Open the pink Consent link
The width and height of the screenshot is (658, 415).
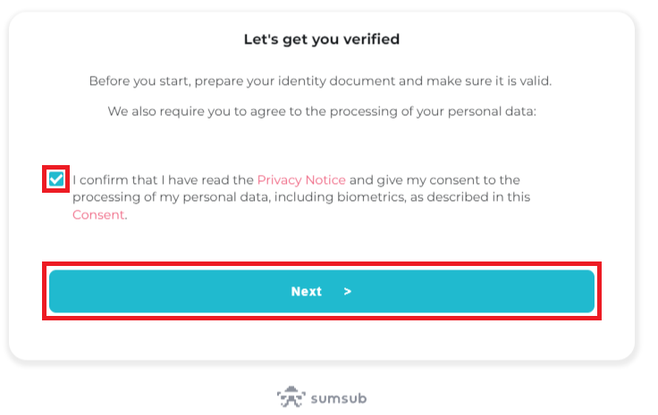(98, 215)
